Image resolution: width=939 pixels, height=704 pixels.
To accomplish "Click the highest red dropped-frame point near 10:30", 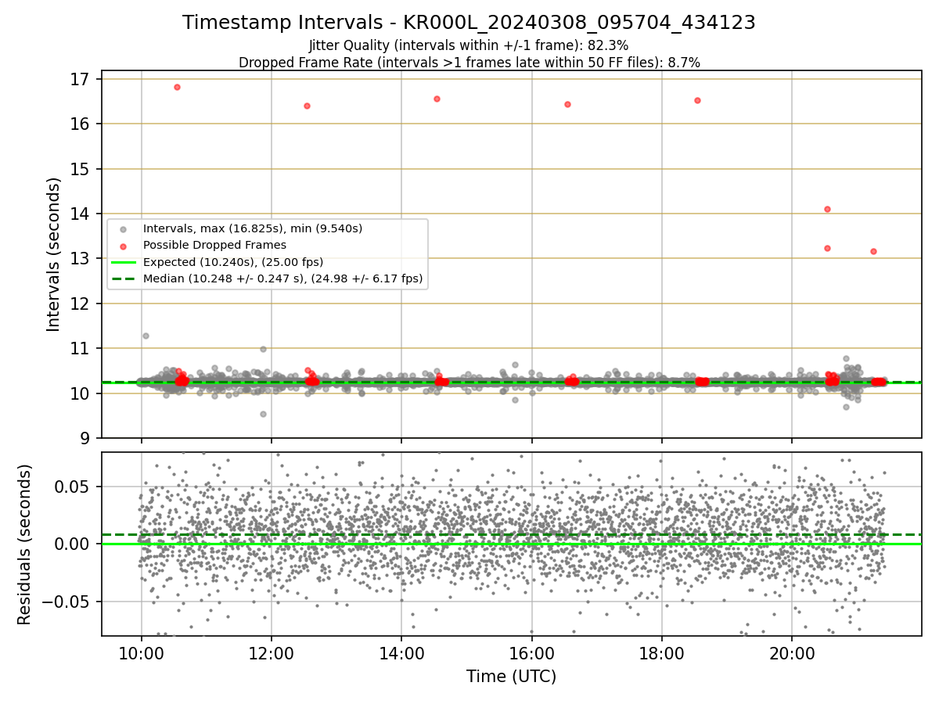I will coord(177,87).
